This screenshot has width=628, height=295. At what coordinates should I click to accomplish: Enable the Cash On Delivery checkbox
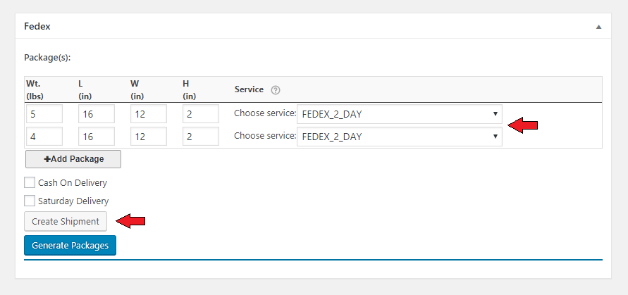(30, 182)
